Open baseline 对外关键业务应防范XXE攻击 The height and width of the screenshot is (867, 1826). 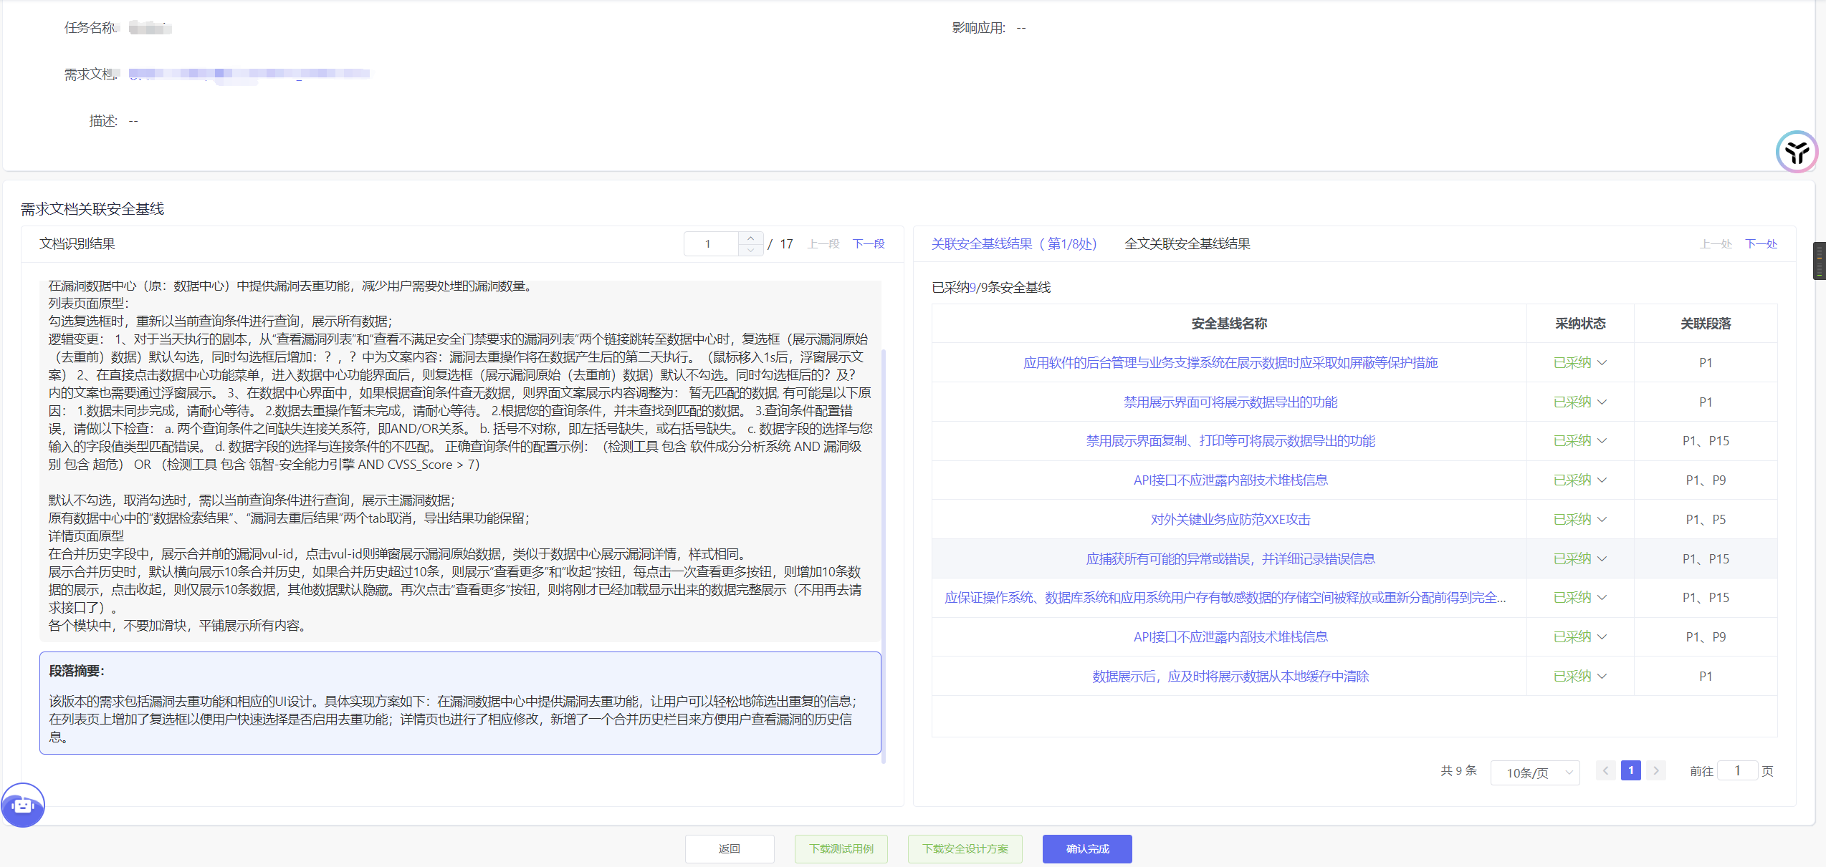[x=1230, y=520]
